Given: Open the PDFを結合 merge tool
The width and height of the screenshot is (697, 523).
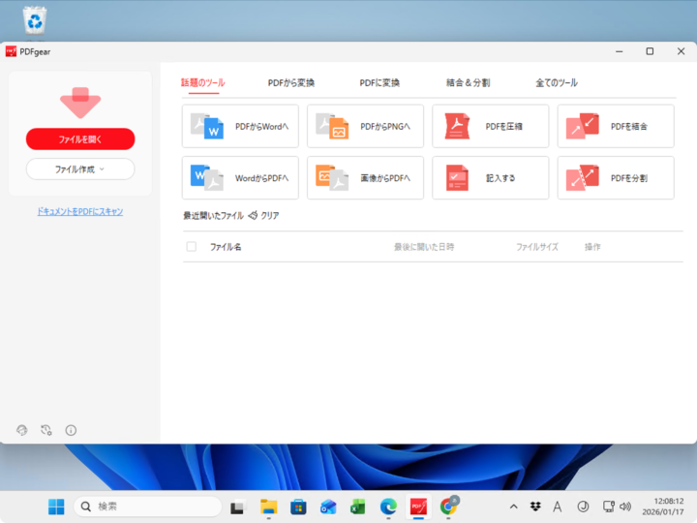Looking at the screenshot, I should pos(616,126).
